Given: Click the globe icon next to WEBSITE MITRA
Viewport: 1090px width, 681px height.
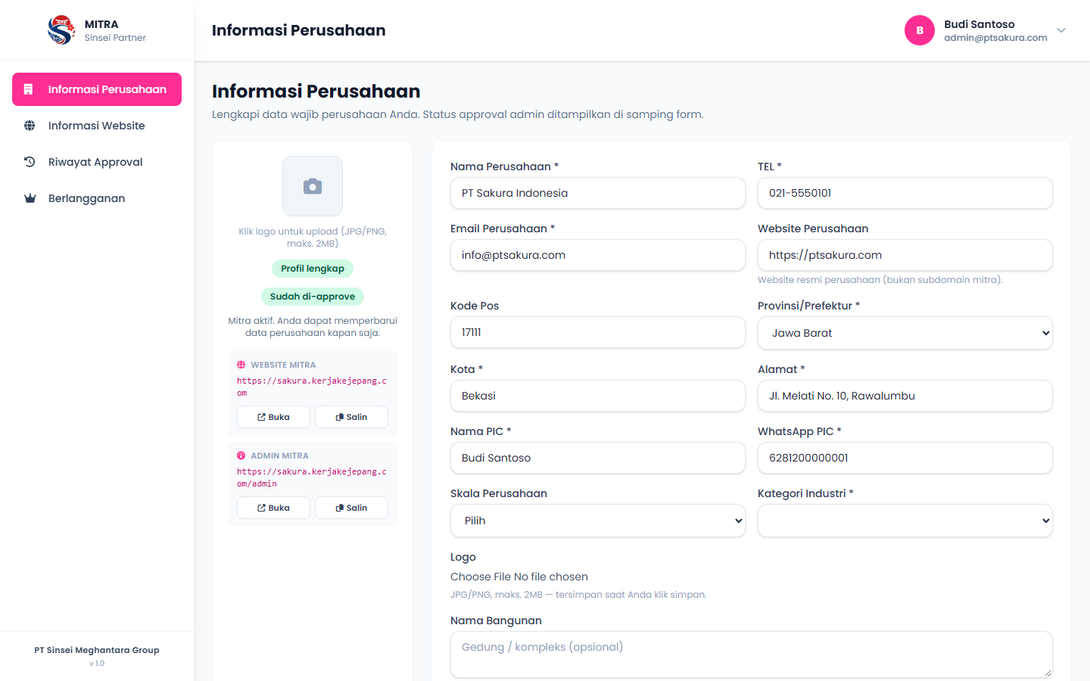Looking at the screenshot, I should click(x=241, y=365).
